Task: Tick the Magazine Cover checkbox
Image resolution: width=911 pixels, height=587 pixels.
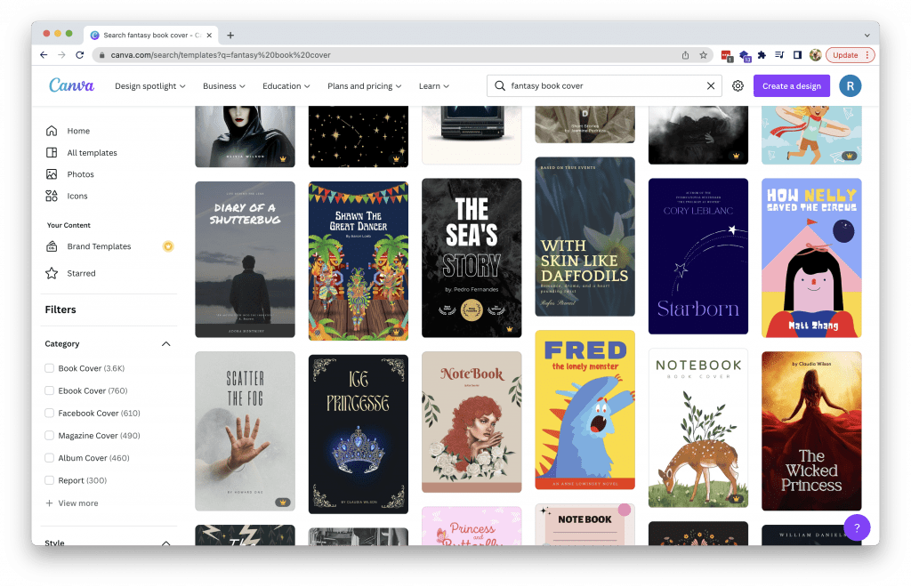Action: point(50,436)
